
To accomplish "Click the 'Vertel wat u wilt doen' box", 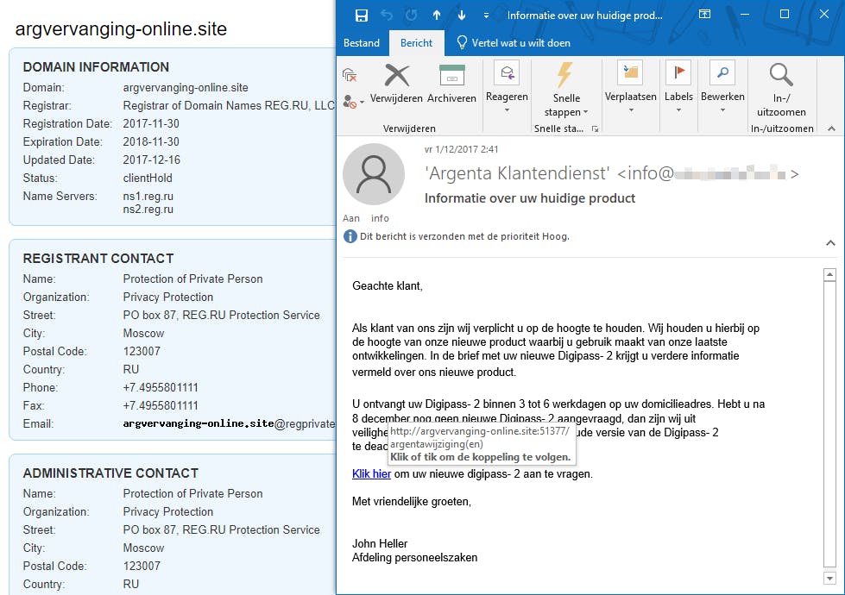I will pos(520,43).
